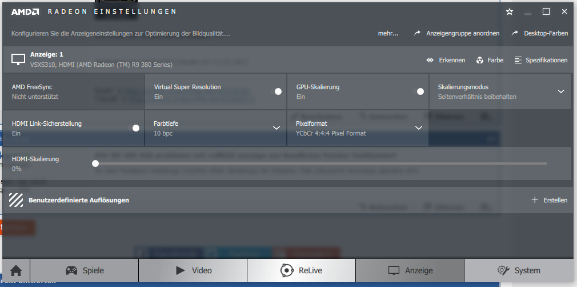
Task: Toggle Virtual Super Resolution switch
Action: tap(276, 91)
